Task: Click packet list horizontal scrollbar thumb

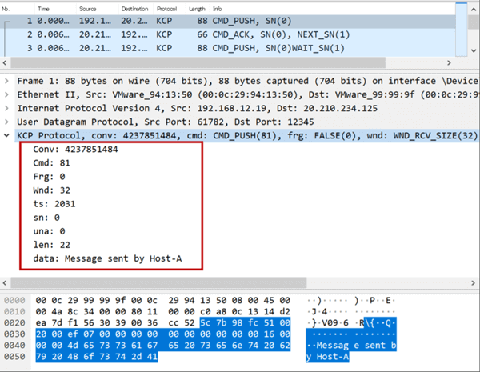Action: (198, 62)
